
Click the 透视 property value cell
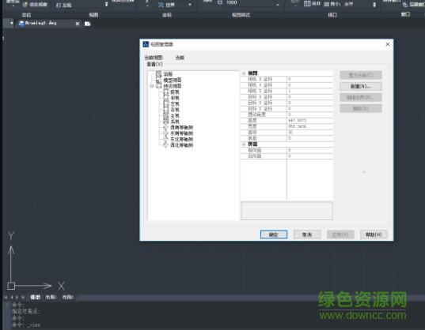(309, 133)
